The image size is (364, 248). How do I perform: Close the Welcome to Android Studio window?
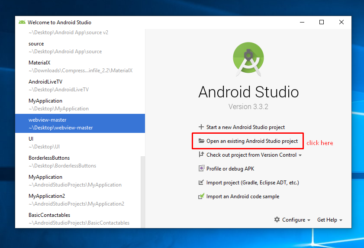(341, 23)
